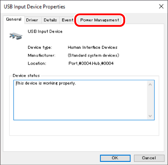Viewport: 168px width, 165px height.
Task: Switch to the General tab
Action: pos(14,20)
